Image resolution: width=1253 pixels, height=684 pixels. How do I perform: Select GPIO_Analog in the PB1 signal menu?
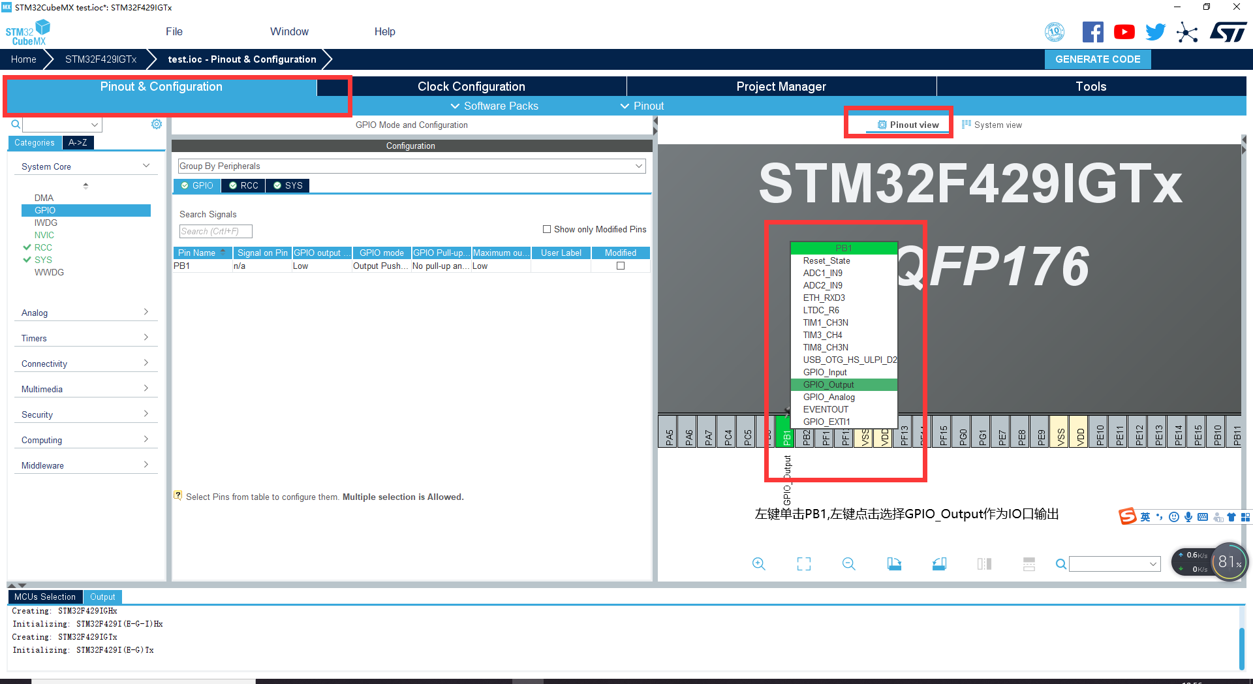tap(829, 397)
